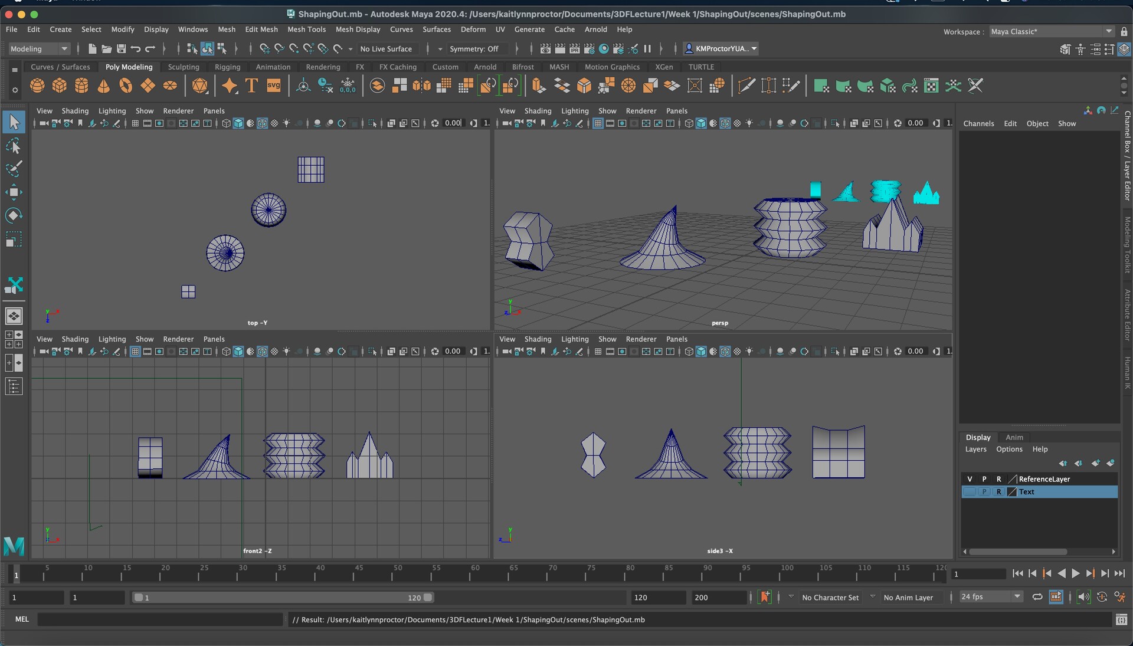Click the Save scene icon

coord(121,49)
